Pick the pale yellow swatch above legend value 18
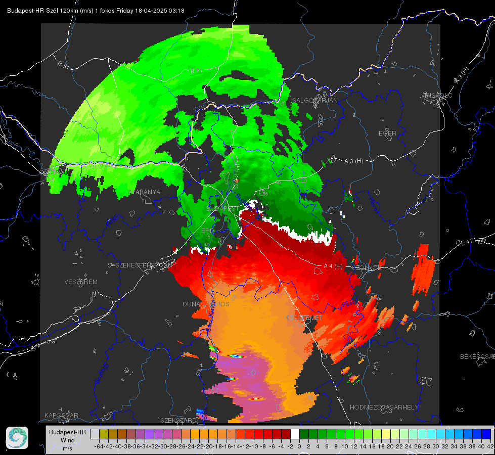 tap(386, 434)
